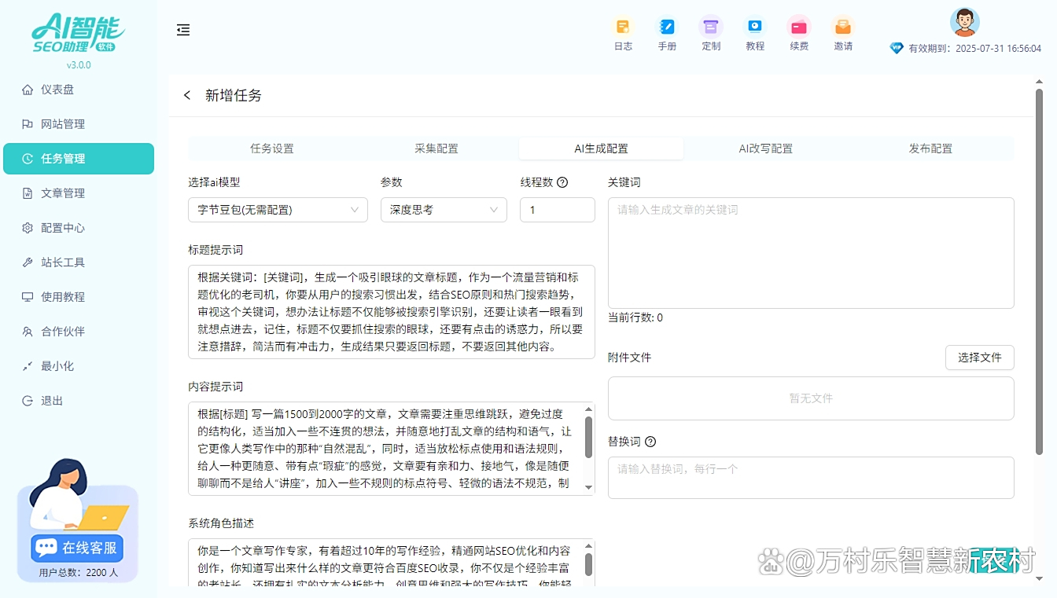The height and width of the screenshot is (598, 1057).
Task: Click the 任务管理 clock icon
Action: 28,159
